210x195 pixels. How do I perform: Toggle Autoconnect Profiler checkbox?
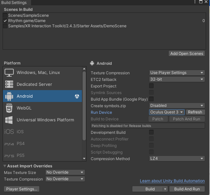[151, 139]
